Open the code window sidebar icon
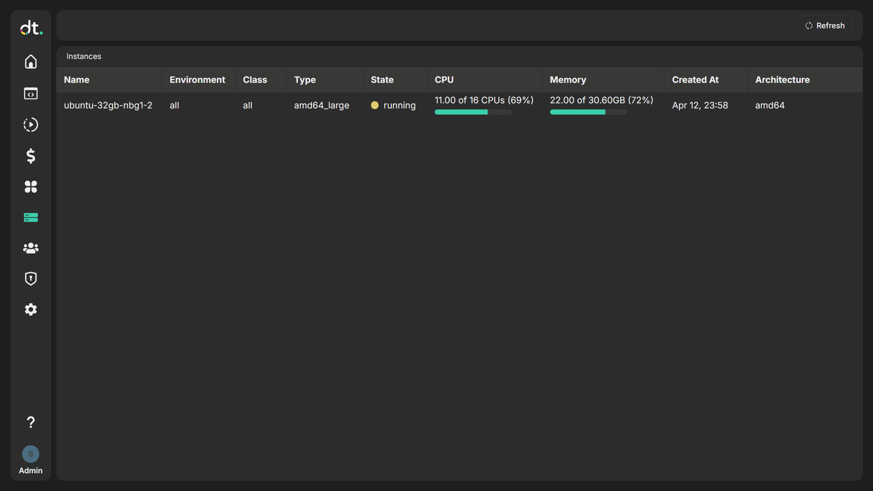This screenshot has height=491, width=873. click(31, 93)
